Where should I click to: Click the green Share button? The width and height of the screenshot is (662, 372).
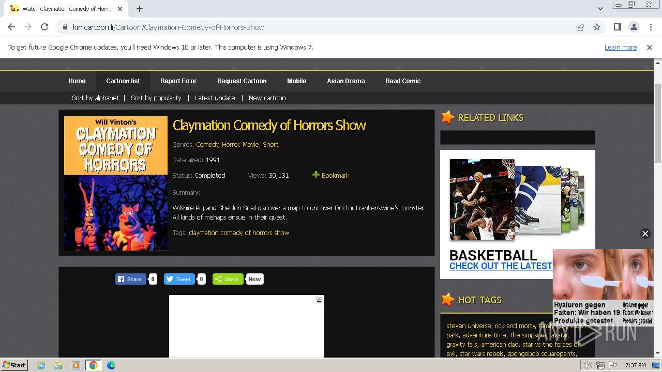click(228, 279)
